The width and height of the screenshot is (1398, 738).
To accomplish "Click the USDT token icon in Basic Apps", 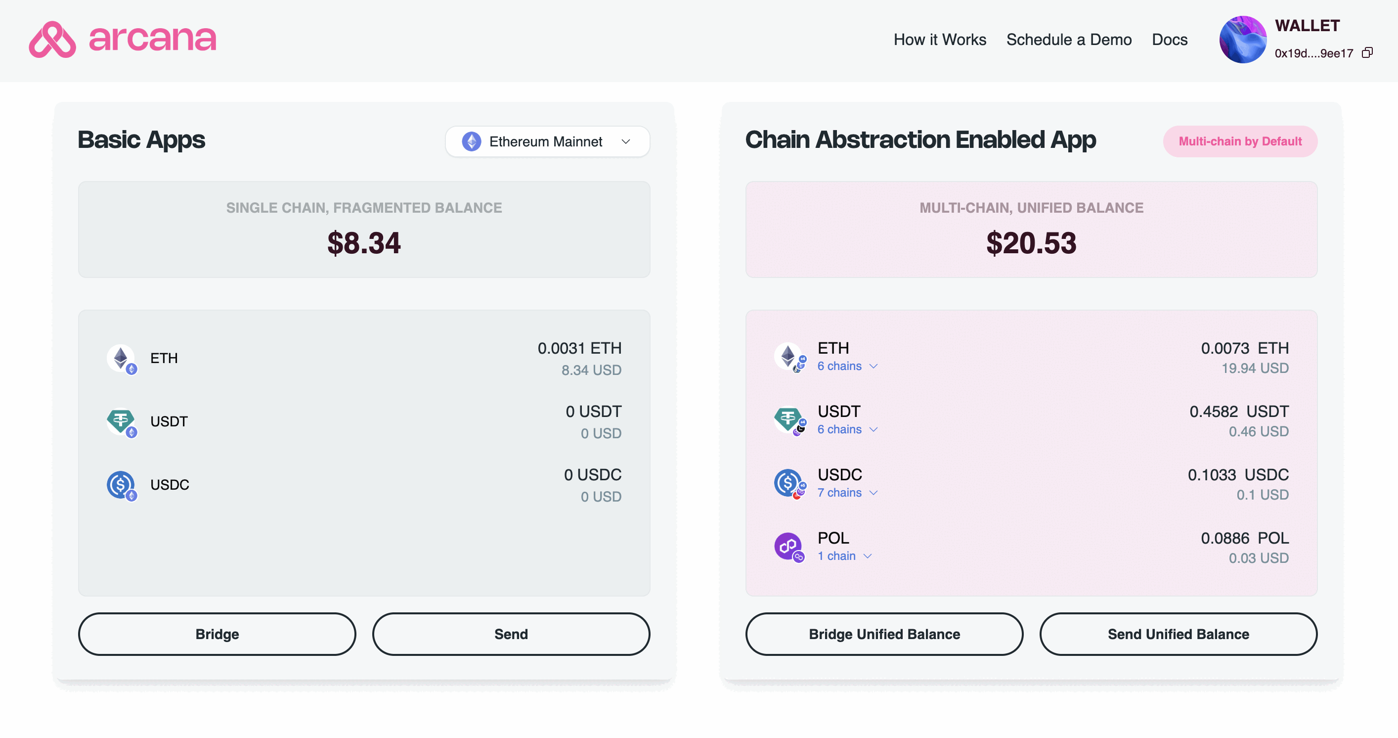I will click(x=122, y=422).
